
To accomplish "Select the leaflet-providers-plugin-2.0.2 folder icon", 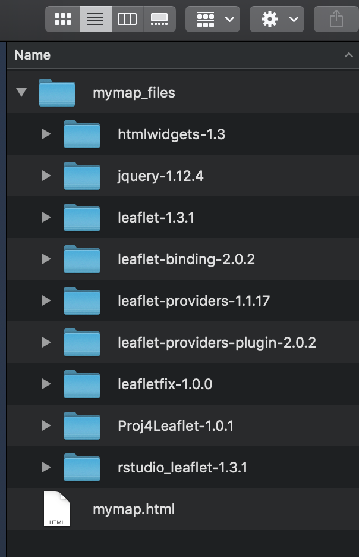I will click(82, 342).
